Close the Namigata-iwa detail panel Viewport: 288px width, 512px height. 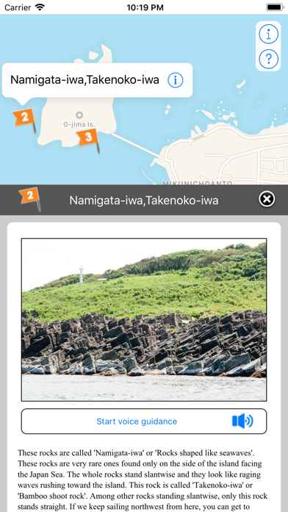pyautogui.click(x=267, y=199)
